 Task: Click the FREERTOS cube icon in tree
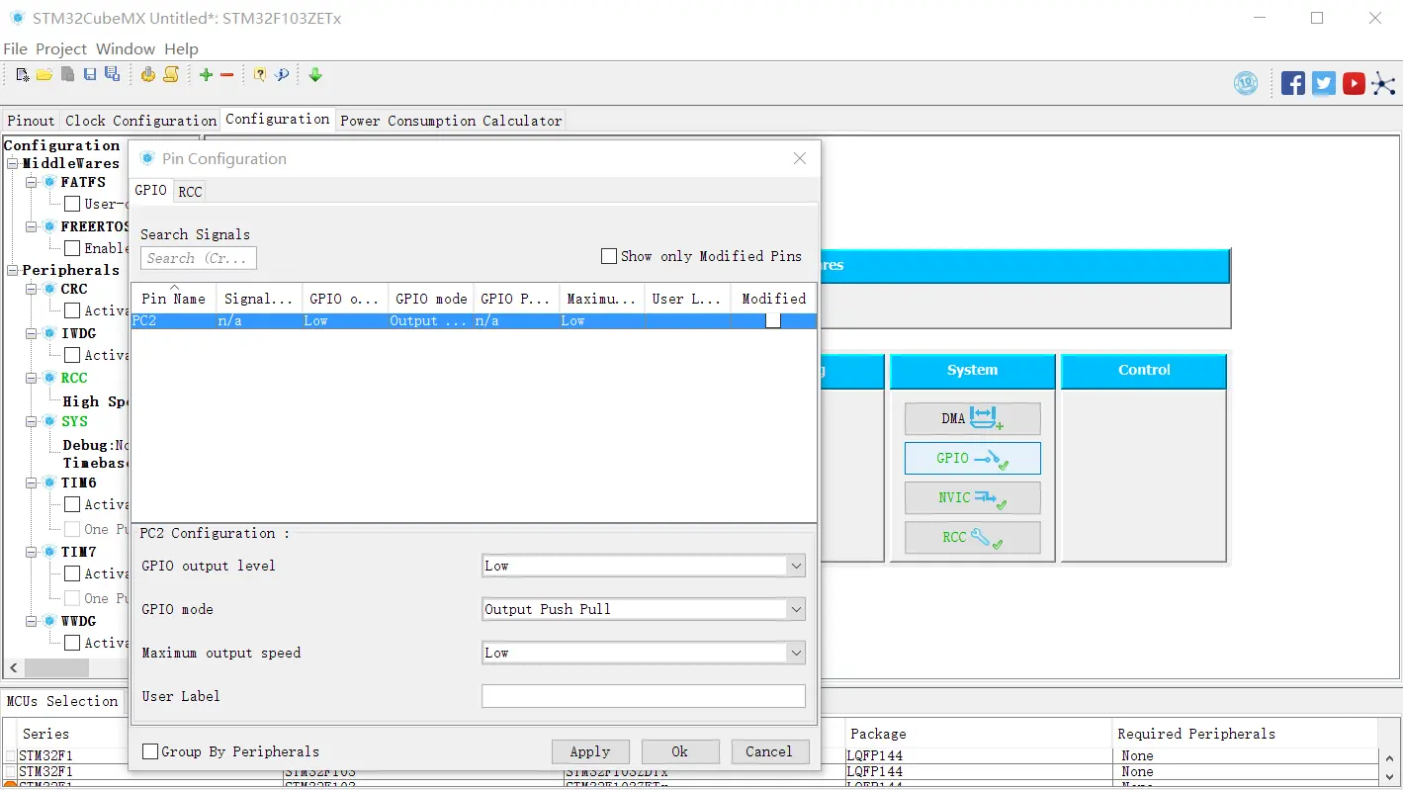click(49, 226)
